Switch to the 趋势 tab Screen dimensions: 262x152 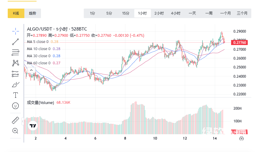33,13
